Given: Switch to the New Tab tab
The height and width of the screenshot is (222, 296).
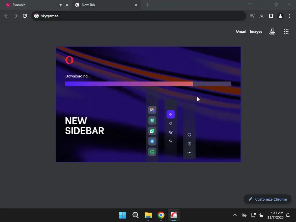Looking at the screenshot, I should tap(106, 5).
